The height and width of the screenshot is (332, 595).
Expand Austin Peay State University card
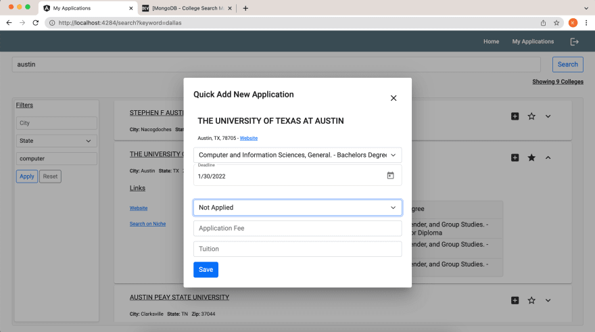pyautogui.click(x=548, y=300)
